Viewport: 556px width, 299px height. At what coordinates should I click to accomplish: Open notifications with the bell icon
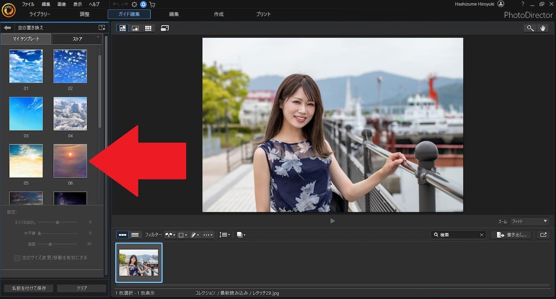(143, 4)
